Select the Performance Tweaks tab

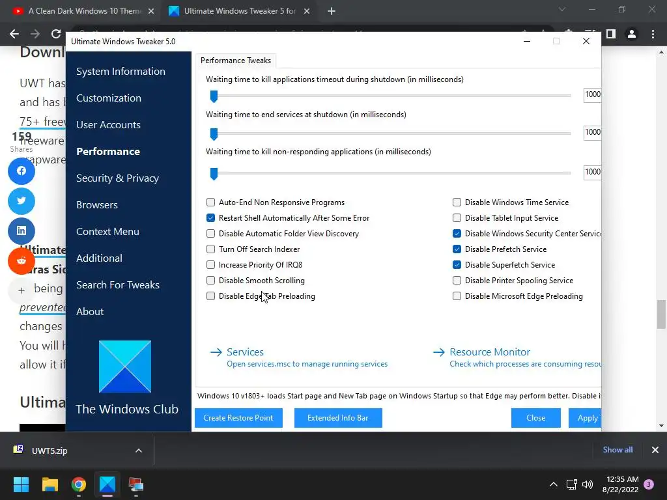236,61
